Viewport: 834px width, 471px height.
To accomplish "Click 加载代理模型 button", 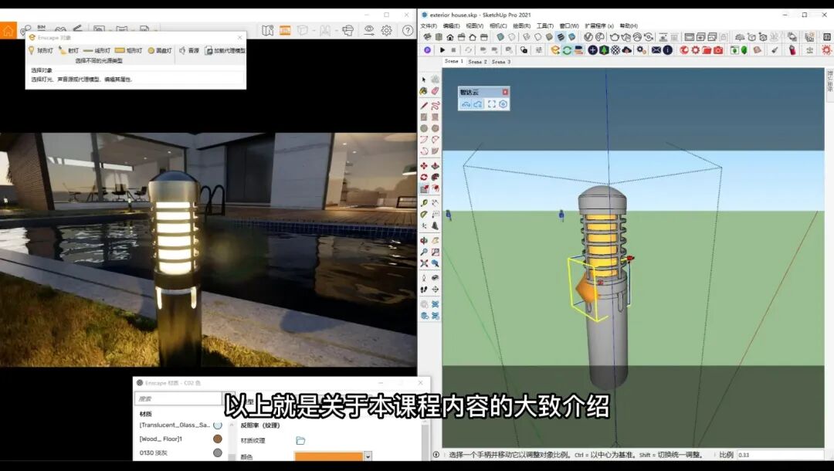I will pos(225,51).
